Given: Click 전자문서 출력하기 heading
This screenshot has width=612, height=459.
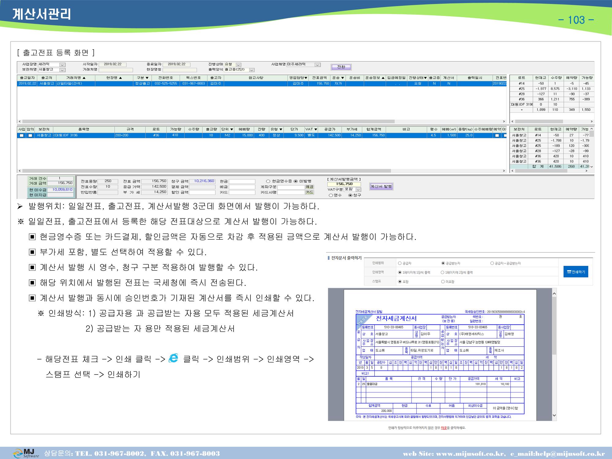Looking at the screenshot, I should click(x=346, y=258).
